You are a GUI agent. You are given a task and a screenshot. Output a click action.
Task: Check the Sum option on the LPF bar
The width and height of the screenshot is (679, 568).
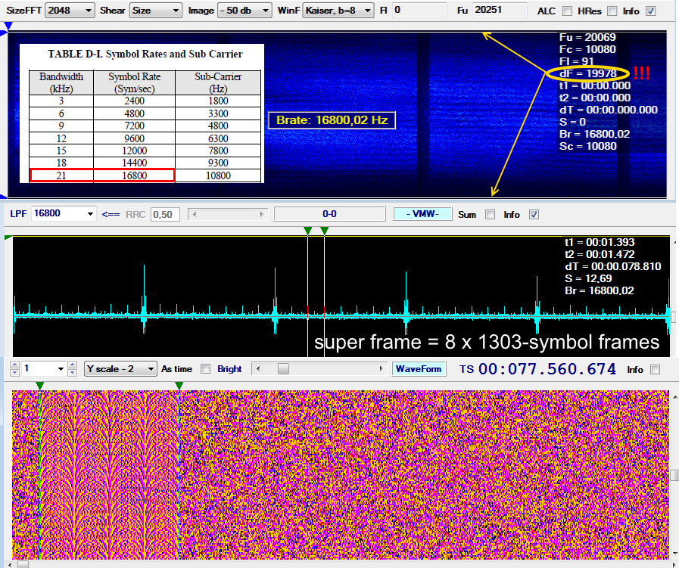[x=488, y=215]
